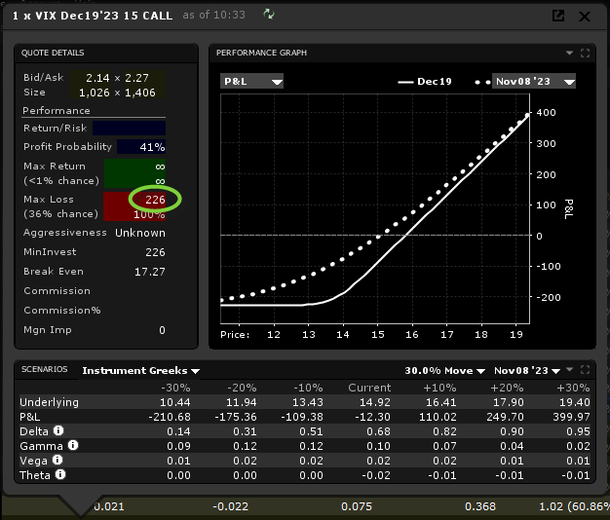Click the QUOTE DETAILS panel header
Image resolution: width=610 pixels, height=520 pixels.
53,53
